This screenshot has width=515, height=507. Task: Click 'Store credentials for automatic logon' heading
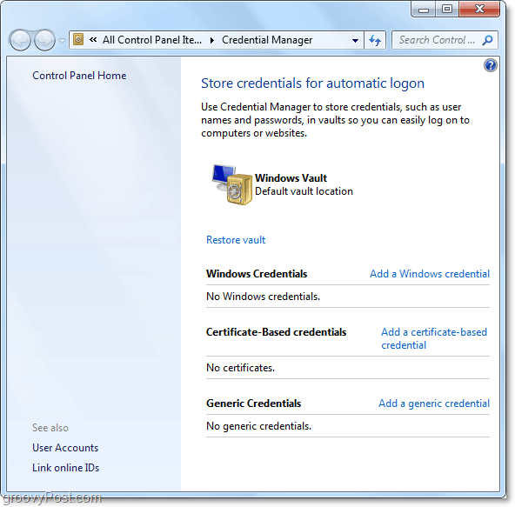pos(312,83)
